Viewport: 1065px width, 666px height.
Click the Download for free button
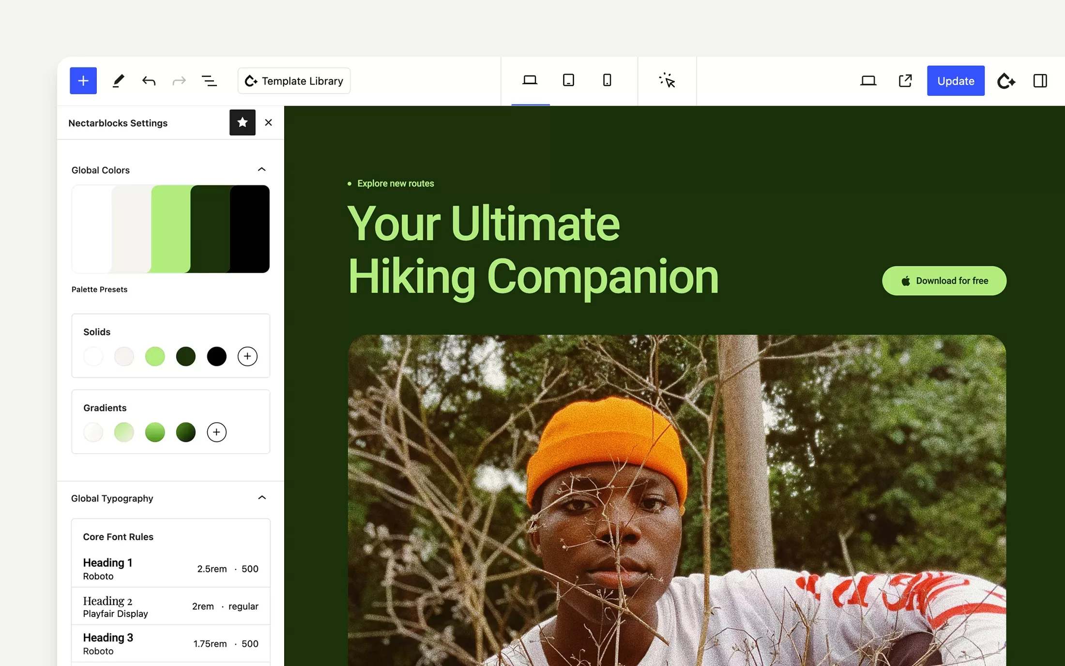[944, 281]
